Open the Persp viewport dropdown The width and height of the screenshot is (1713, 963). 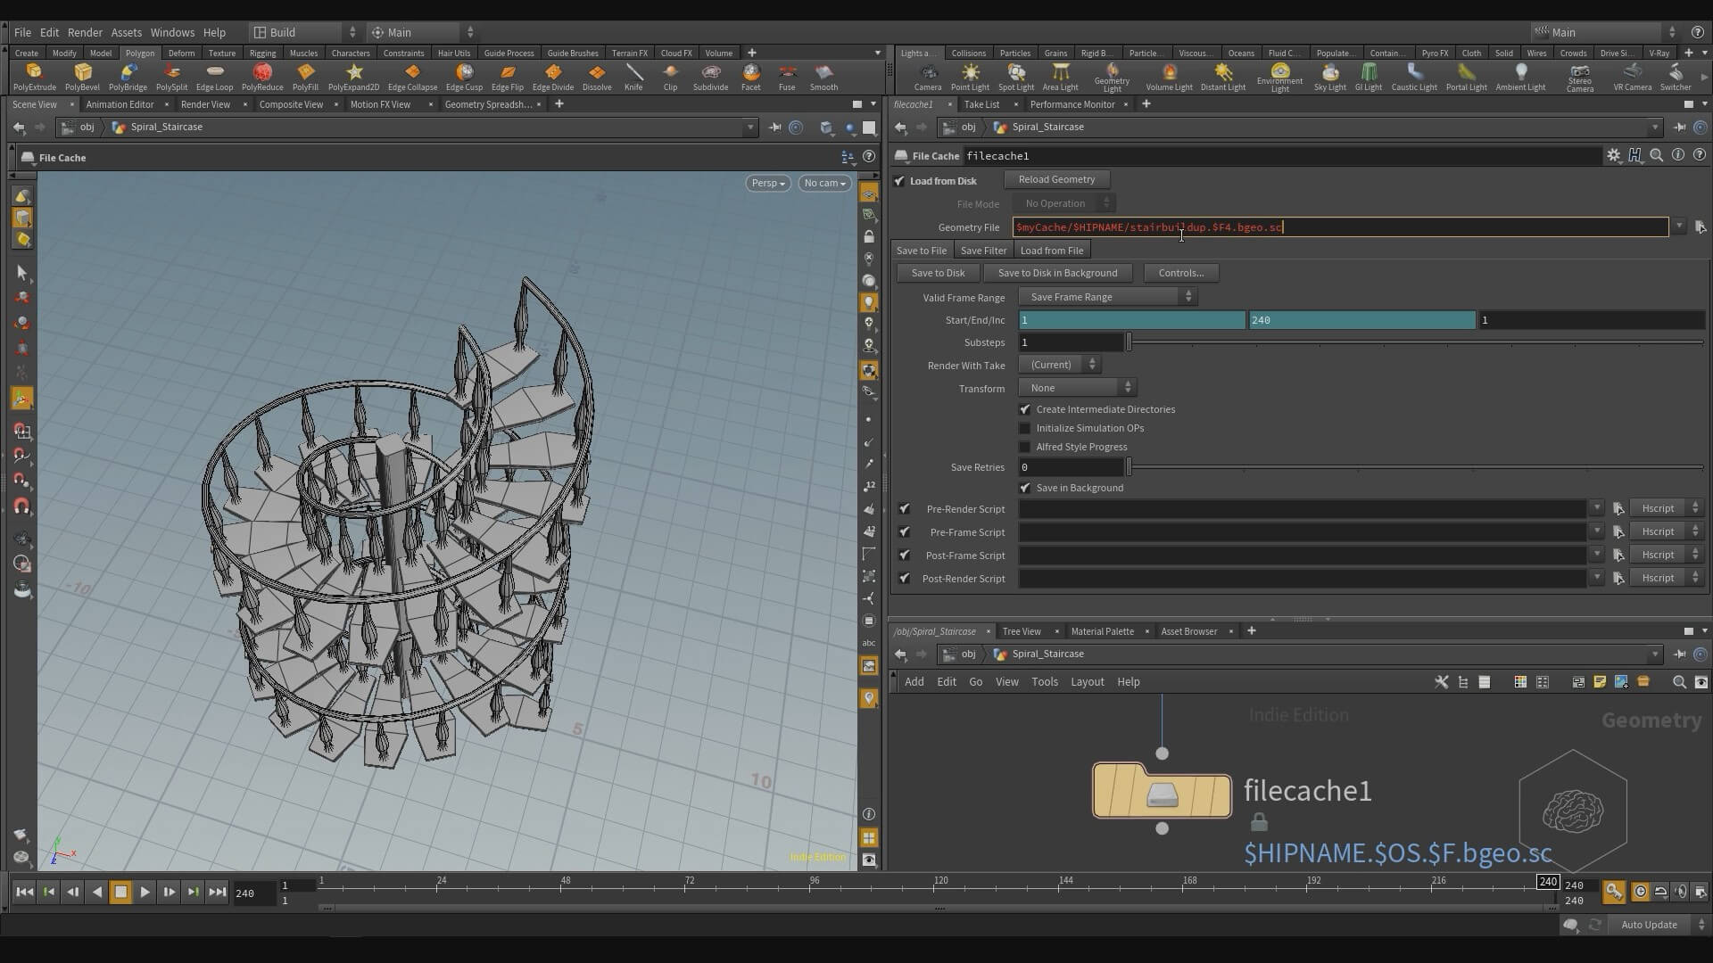tap(767, 183)
